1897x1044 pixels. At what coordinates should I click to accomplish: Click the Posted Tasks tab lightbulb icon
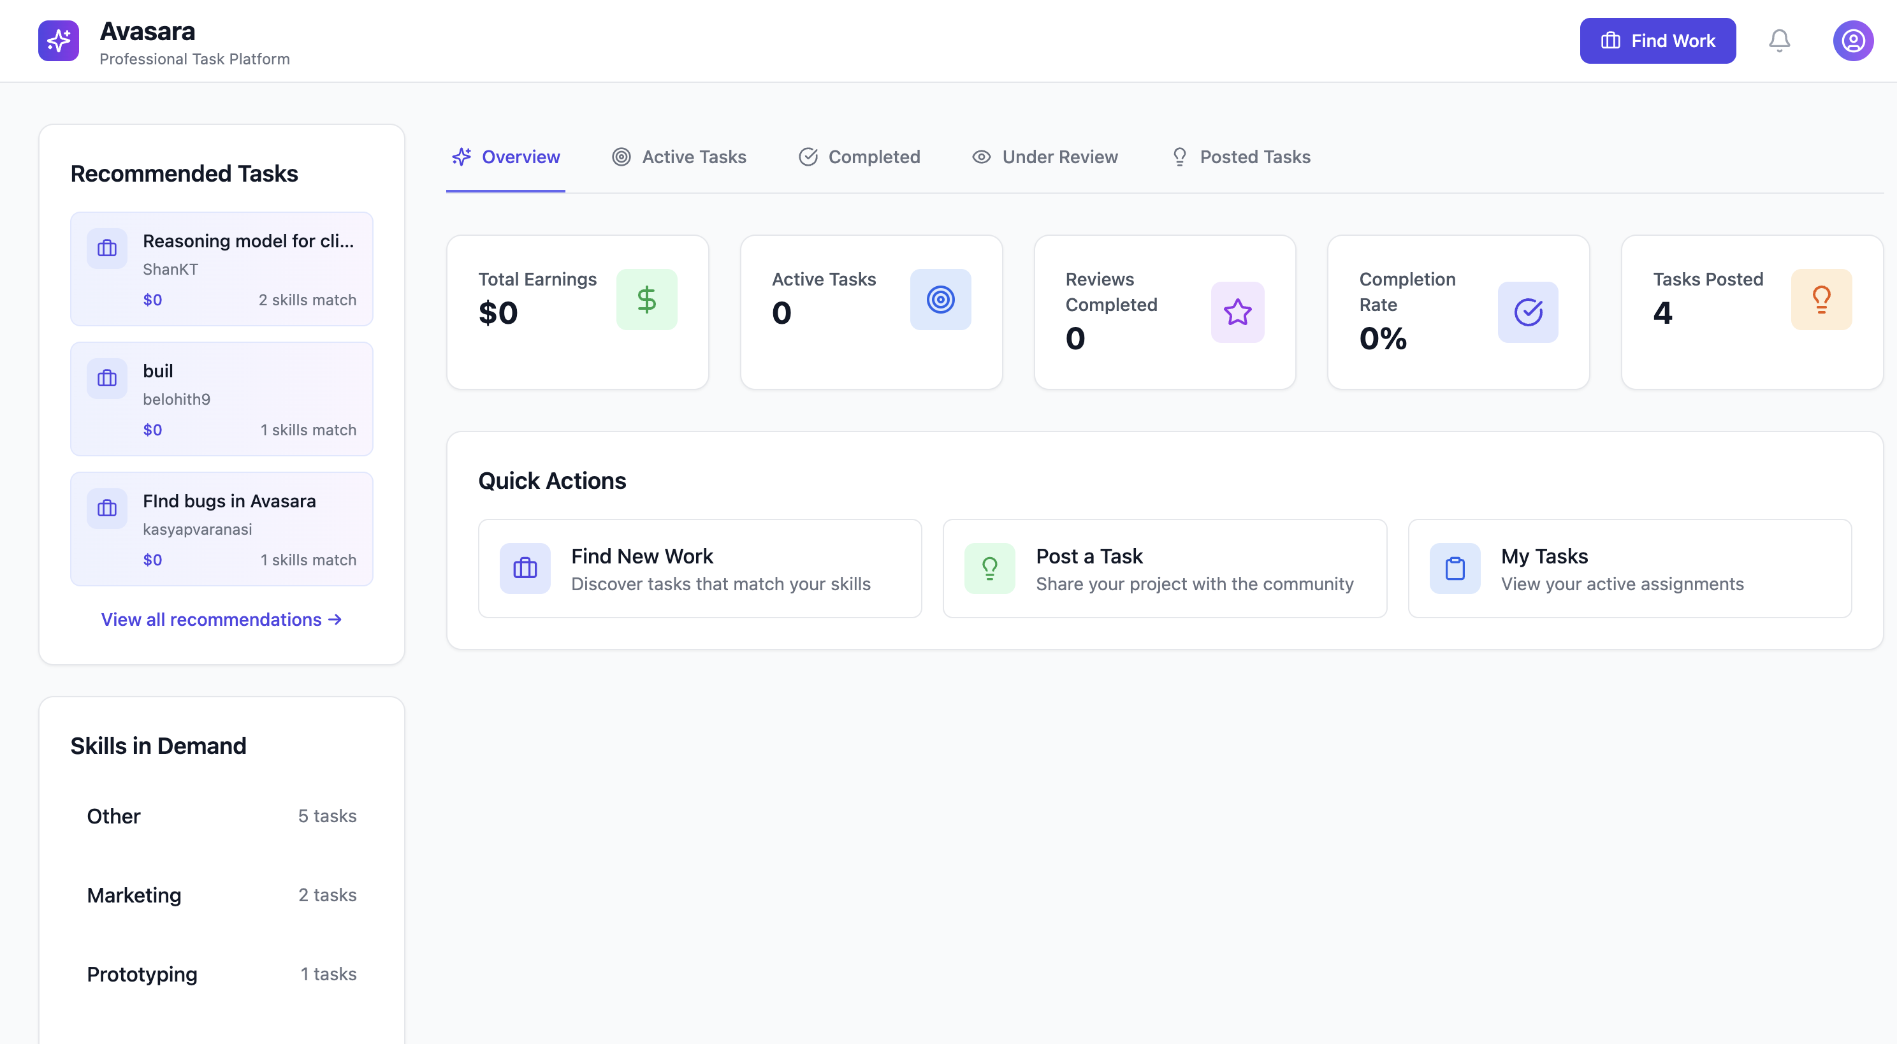(x=1180, y=157)
